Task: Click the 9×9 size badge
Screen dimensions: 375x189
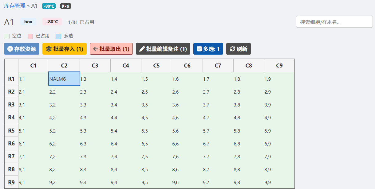Action: 65,6
